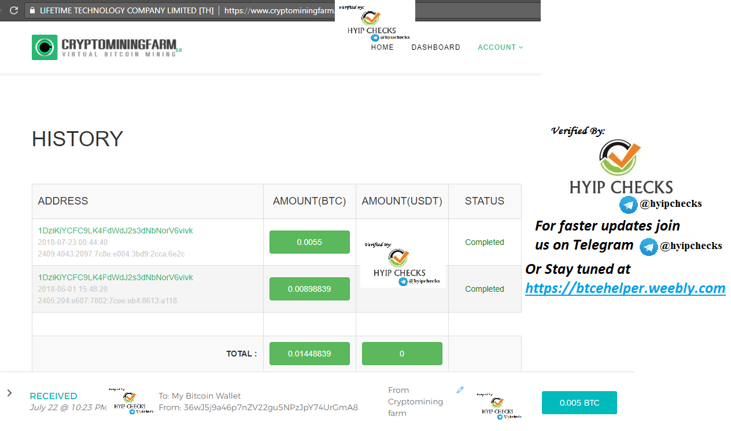This screenshot has width=731, height=431.
Task: Click the secure padlock icon in address bar
Action: point(32,10)
